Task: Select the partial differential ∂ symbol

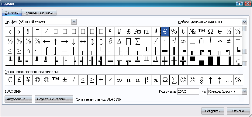Action: pyautogui.click(x=110, y=41)
